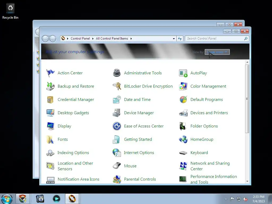Screen dimensions: 272x204
Task: Open the Color Management icon
Action: pyautogui.click(x=183, y=86)
